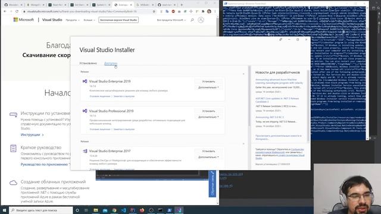Open Cortana circle icon on taskbar

(x=77, y=210)
